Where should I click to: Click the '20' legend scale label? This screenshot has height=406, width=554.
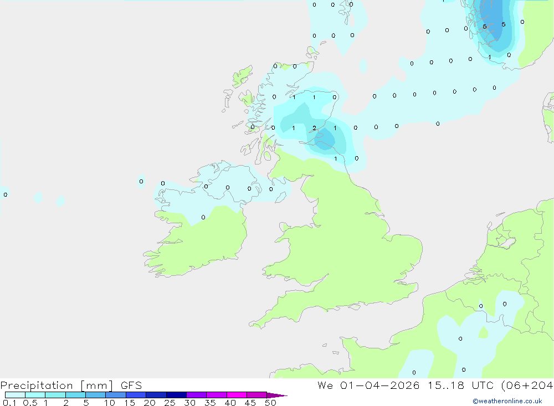click(150, 403)
